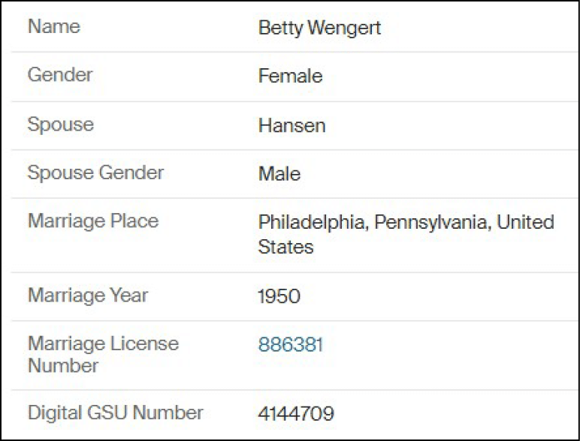The width and height of the screenshot is (580, 441).
Task: Click the Spouse row label above Spouse Gender
Action: point(60,124)
